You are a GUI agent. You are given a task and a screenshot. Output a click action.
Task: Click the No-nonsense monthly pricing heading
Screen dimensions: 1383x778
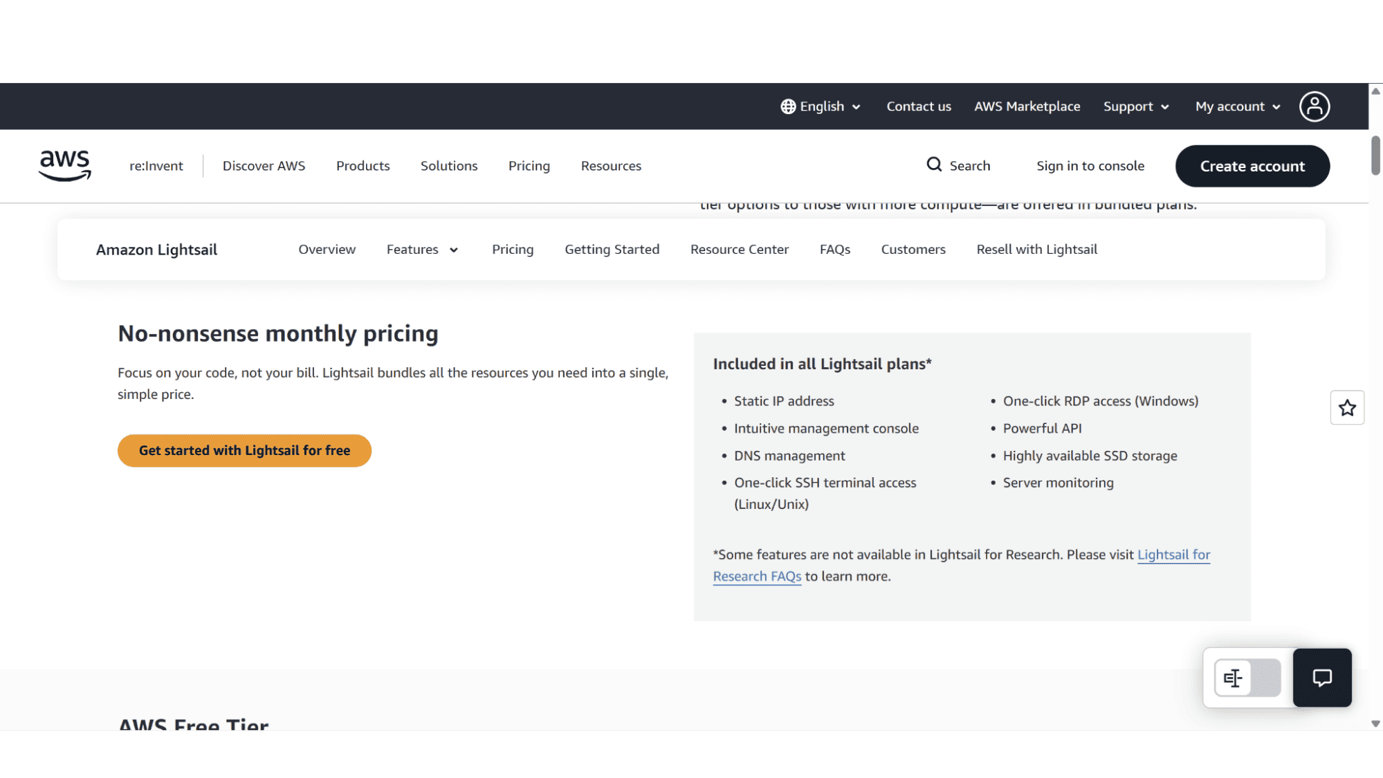pos(278,334)
